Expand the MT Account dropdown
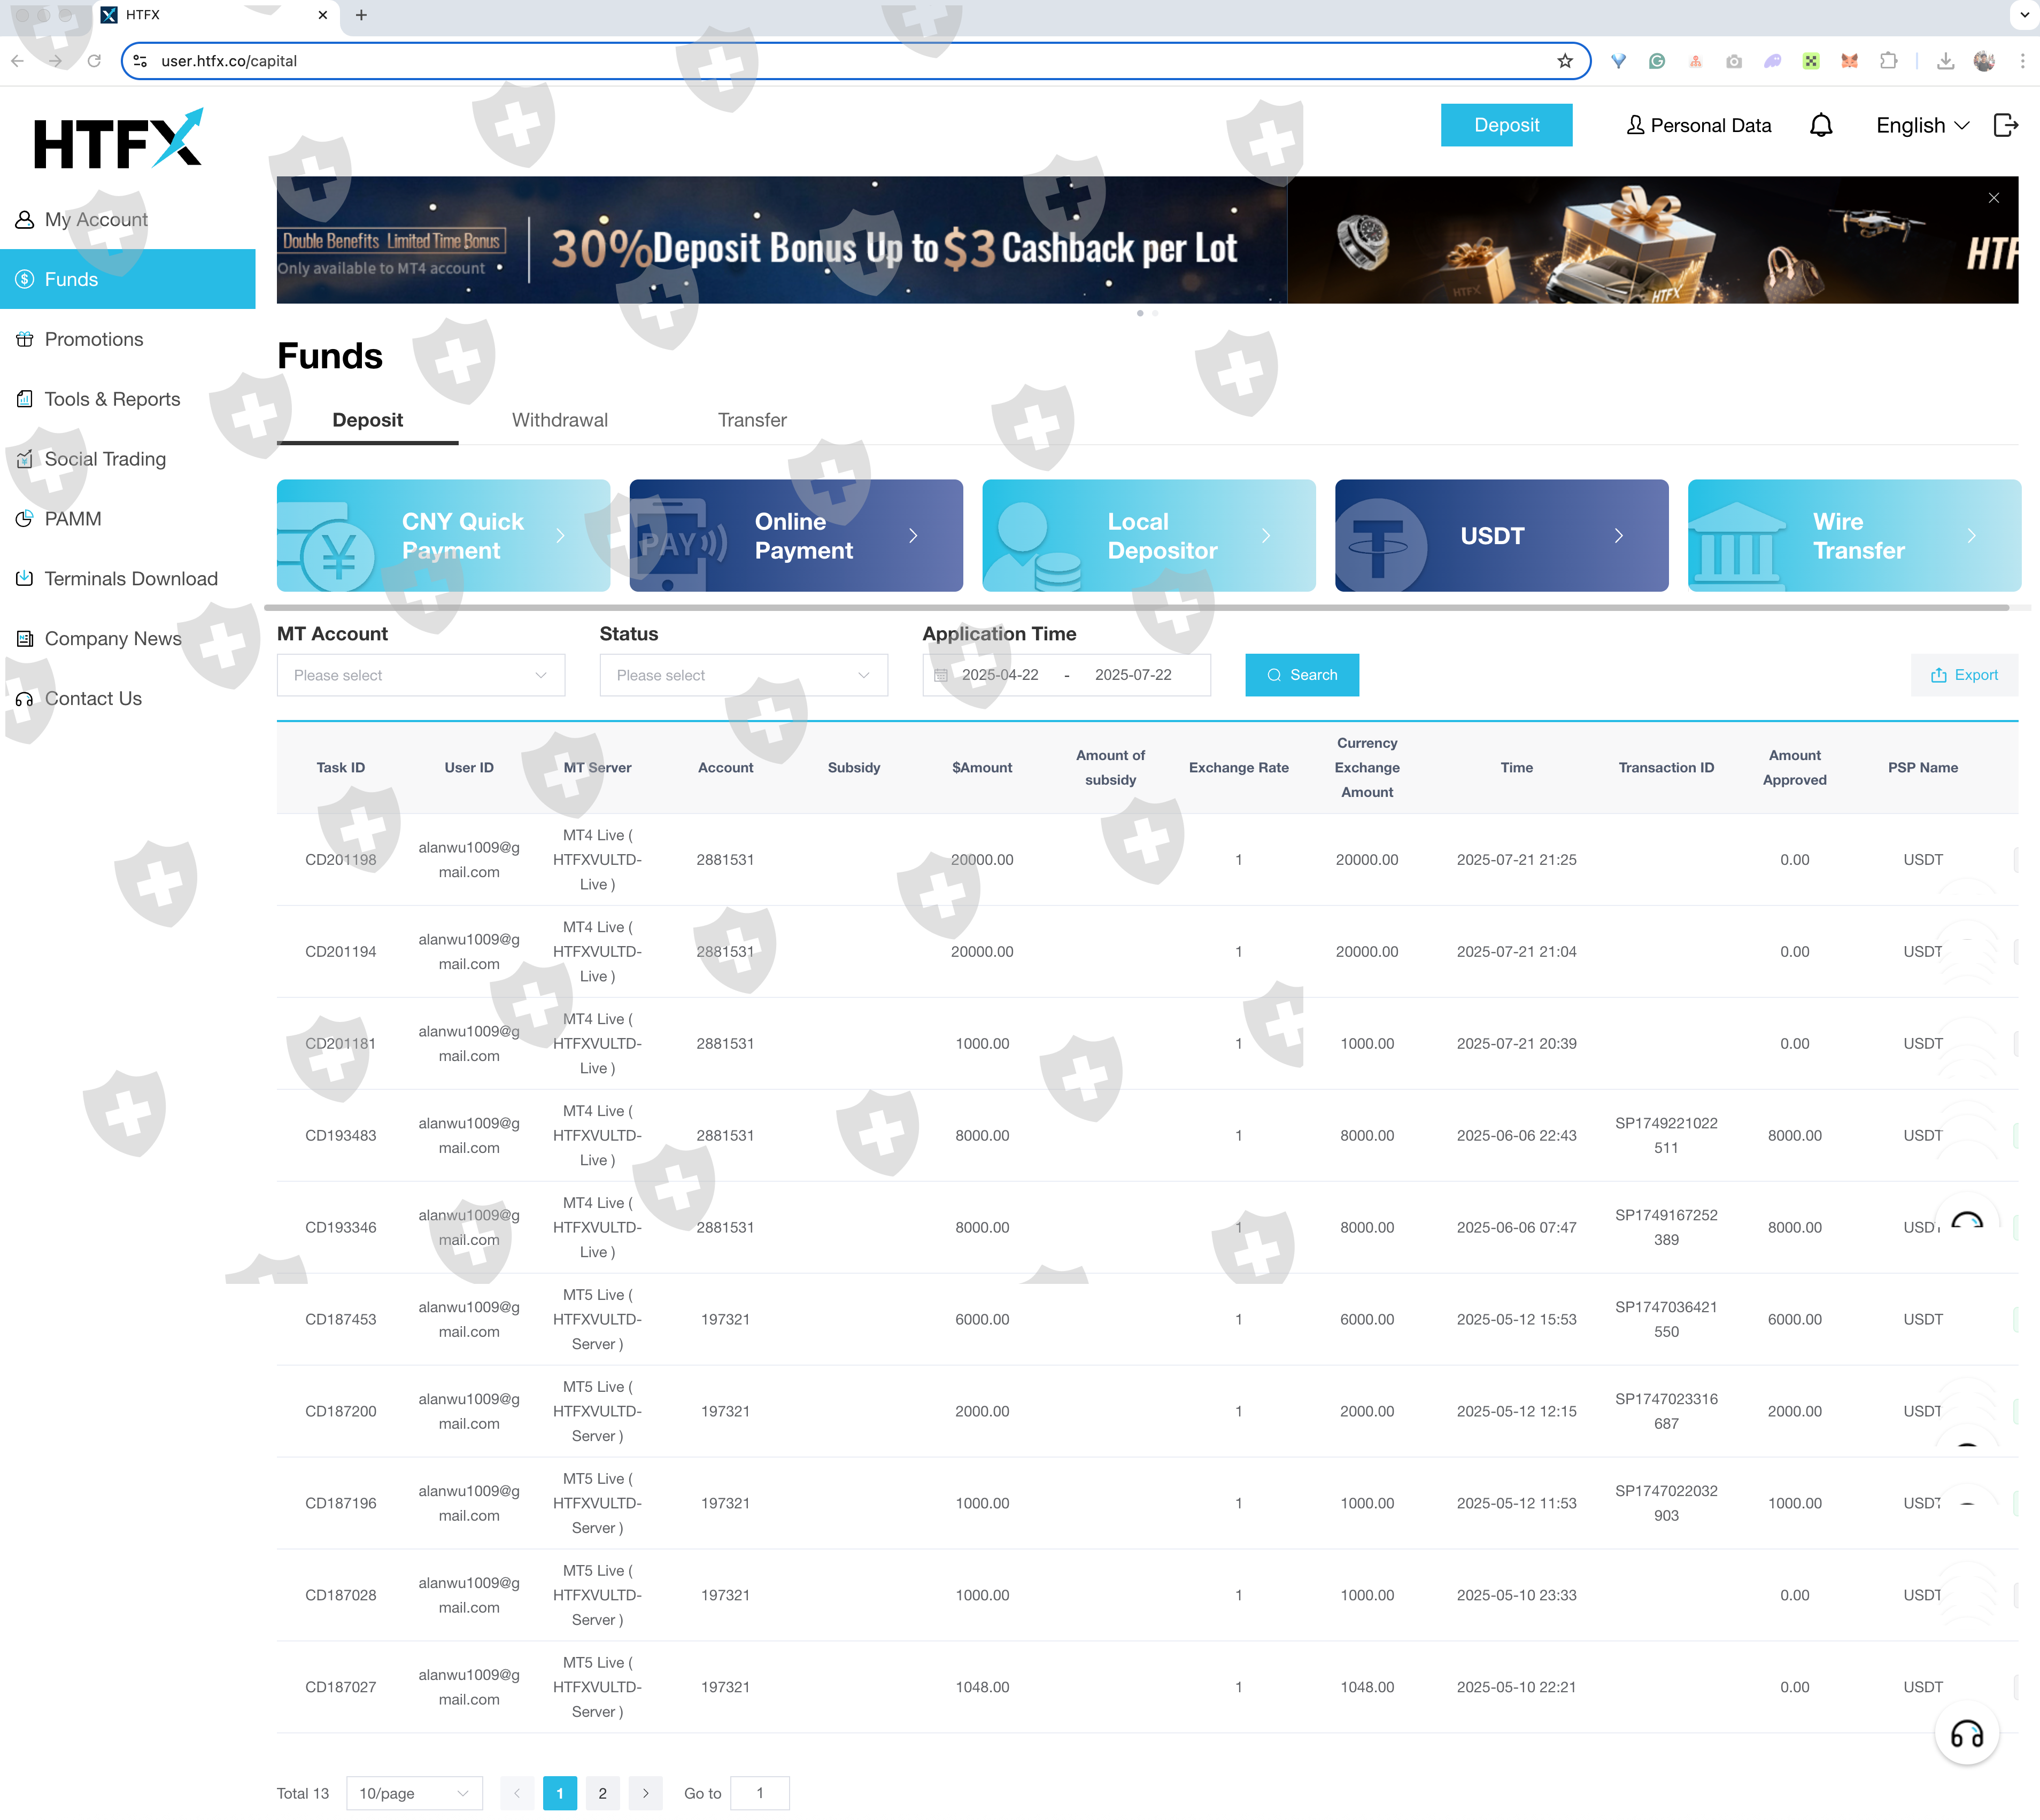 420,675
